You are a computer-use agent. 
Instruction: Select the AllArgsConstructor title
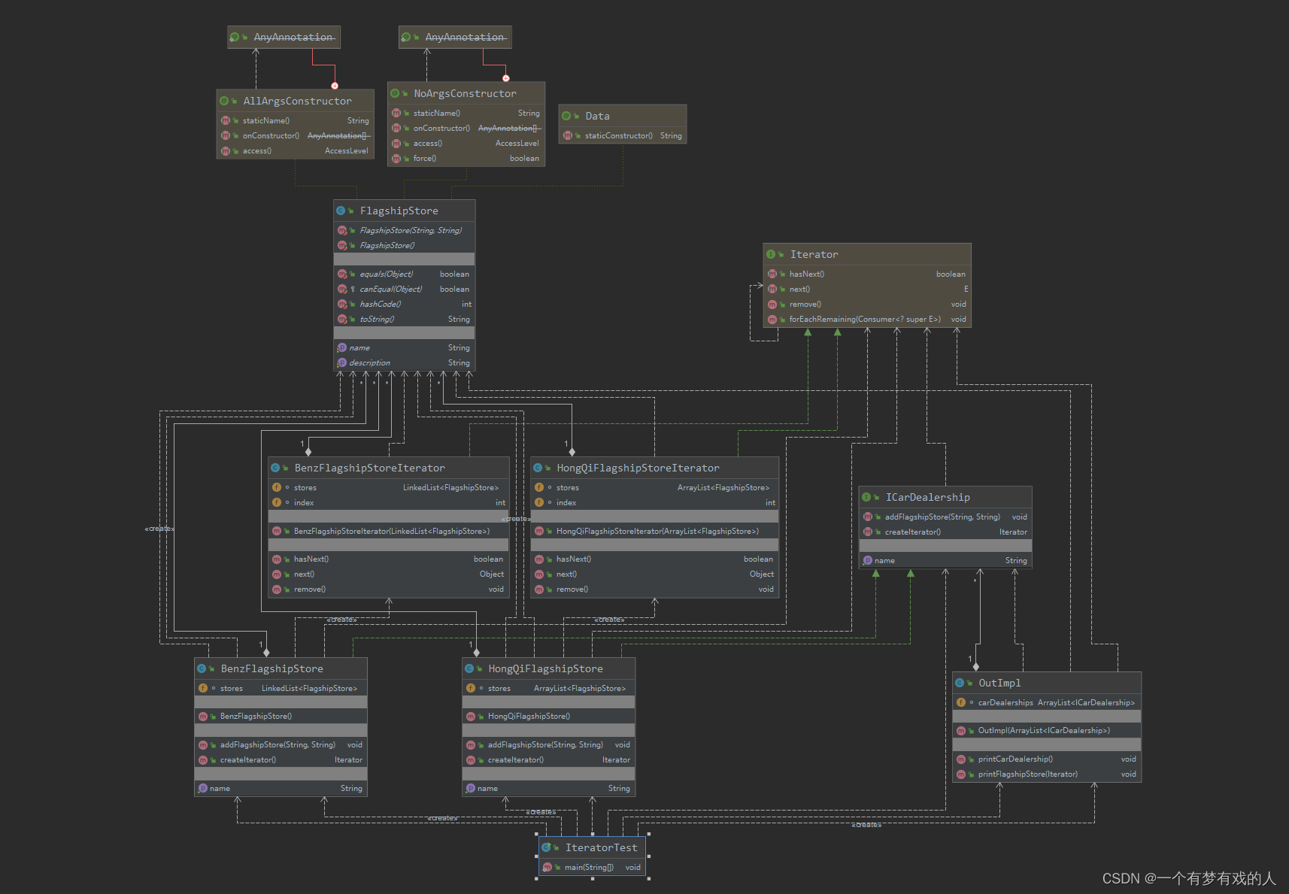click(x=297, y=101)
